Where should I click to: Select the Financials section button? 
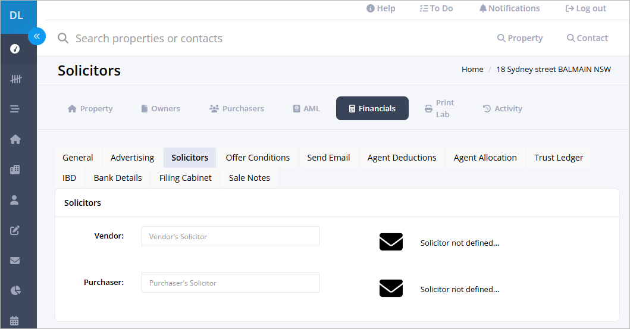[x=372, y=108]
